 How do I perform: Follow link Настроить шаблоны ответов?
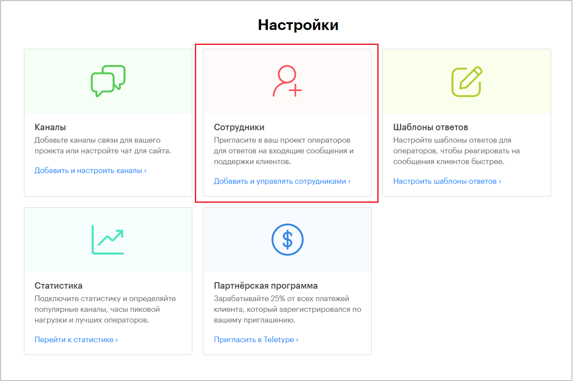(447, 181)
